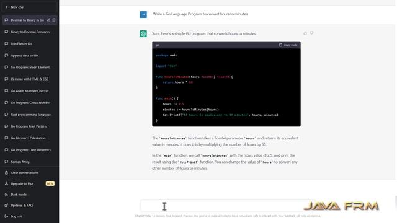Click the user avatar beside the prompt
This screenshot has width=397, height=223.
(143, 14)
